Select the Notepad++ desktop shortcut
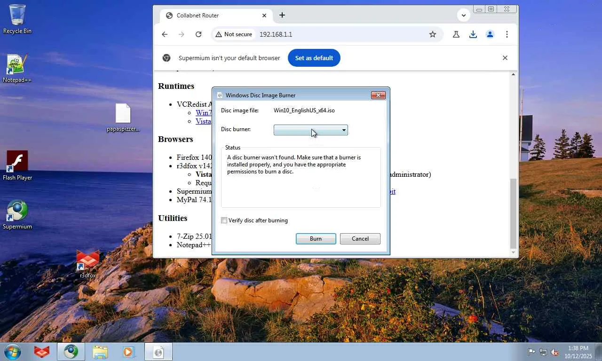The image size is (602, 361). tap(17, 69)
